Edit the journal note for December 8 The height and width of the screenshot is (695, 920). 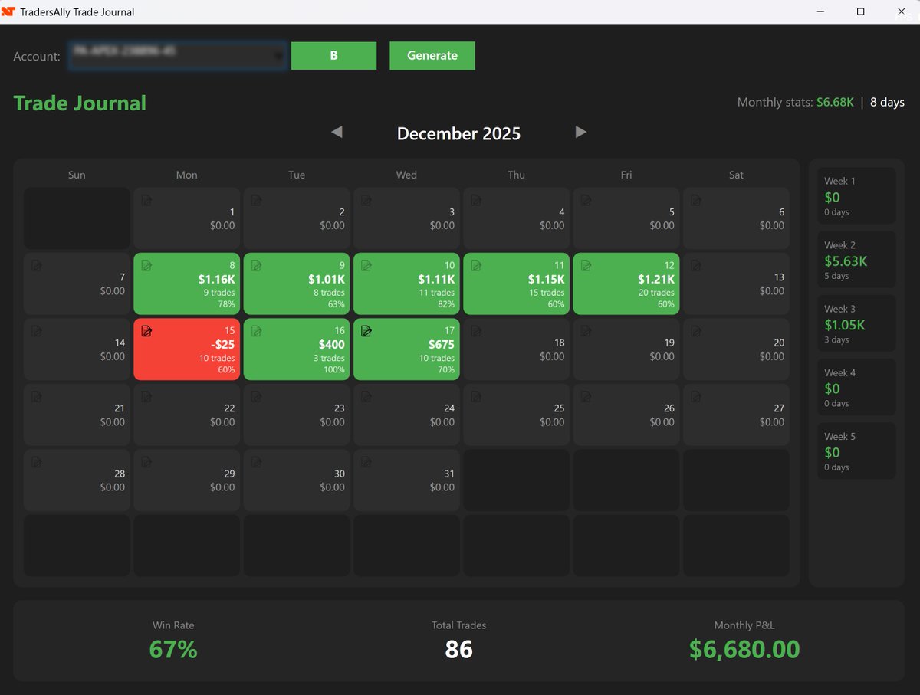146,266
